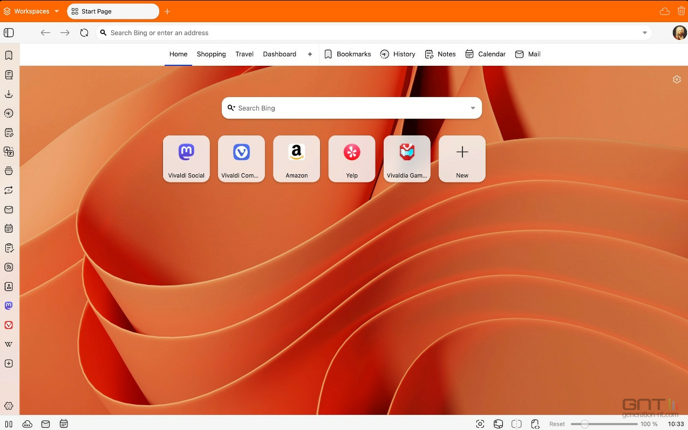Click the Mail icon in status bar

[46, 424]
